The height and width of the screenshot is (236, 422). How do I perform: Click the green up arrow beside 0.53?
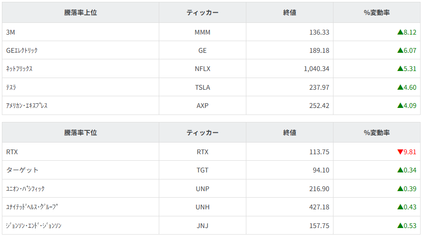[x=400, y=226]
